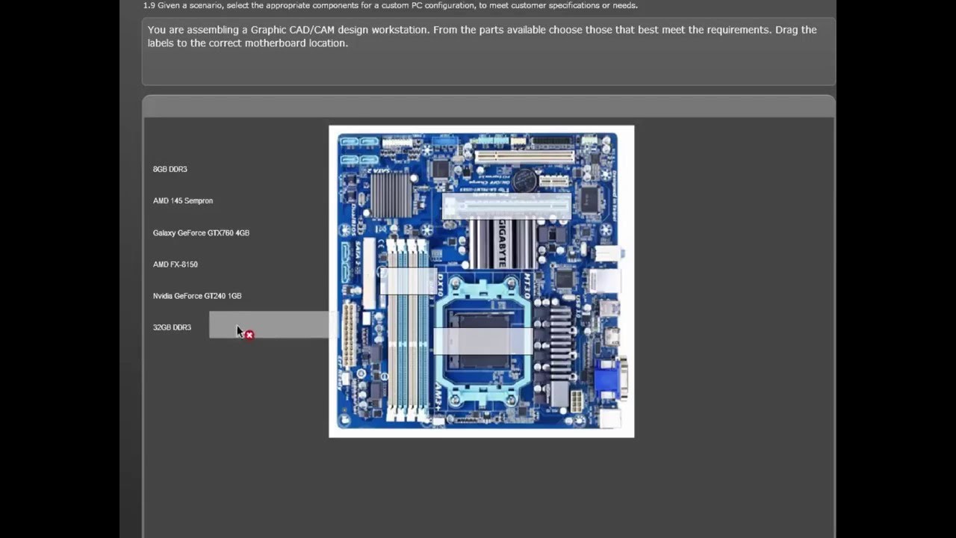Click the objective 1.9 scenario heading text
The height and width of the screenshot is (538, 956).
click(391, 5)
